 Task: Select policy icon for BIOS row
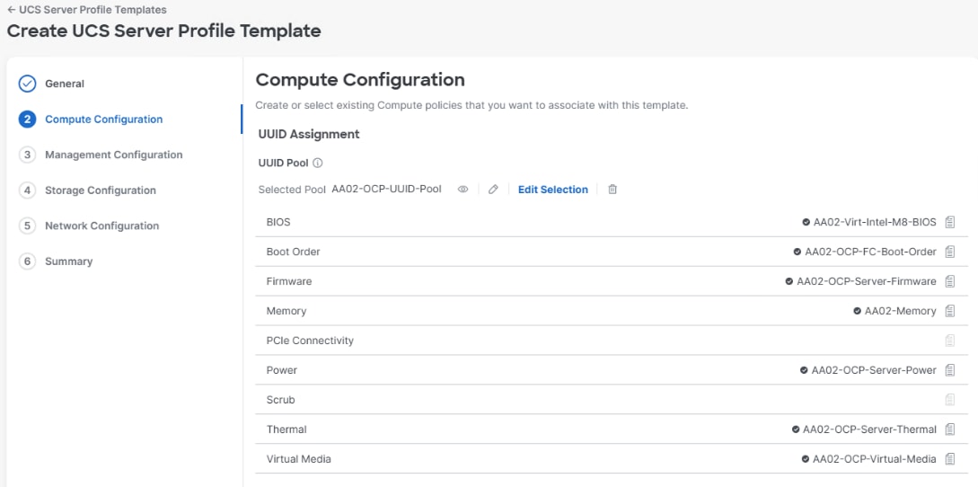coord(950,222)
